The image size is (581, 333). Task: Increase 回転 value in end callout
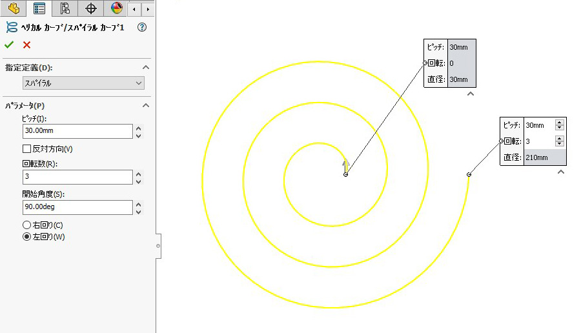(559, 139)
